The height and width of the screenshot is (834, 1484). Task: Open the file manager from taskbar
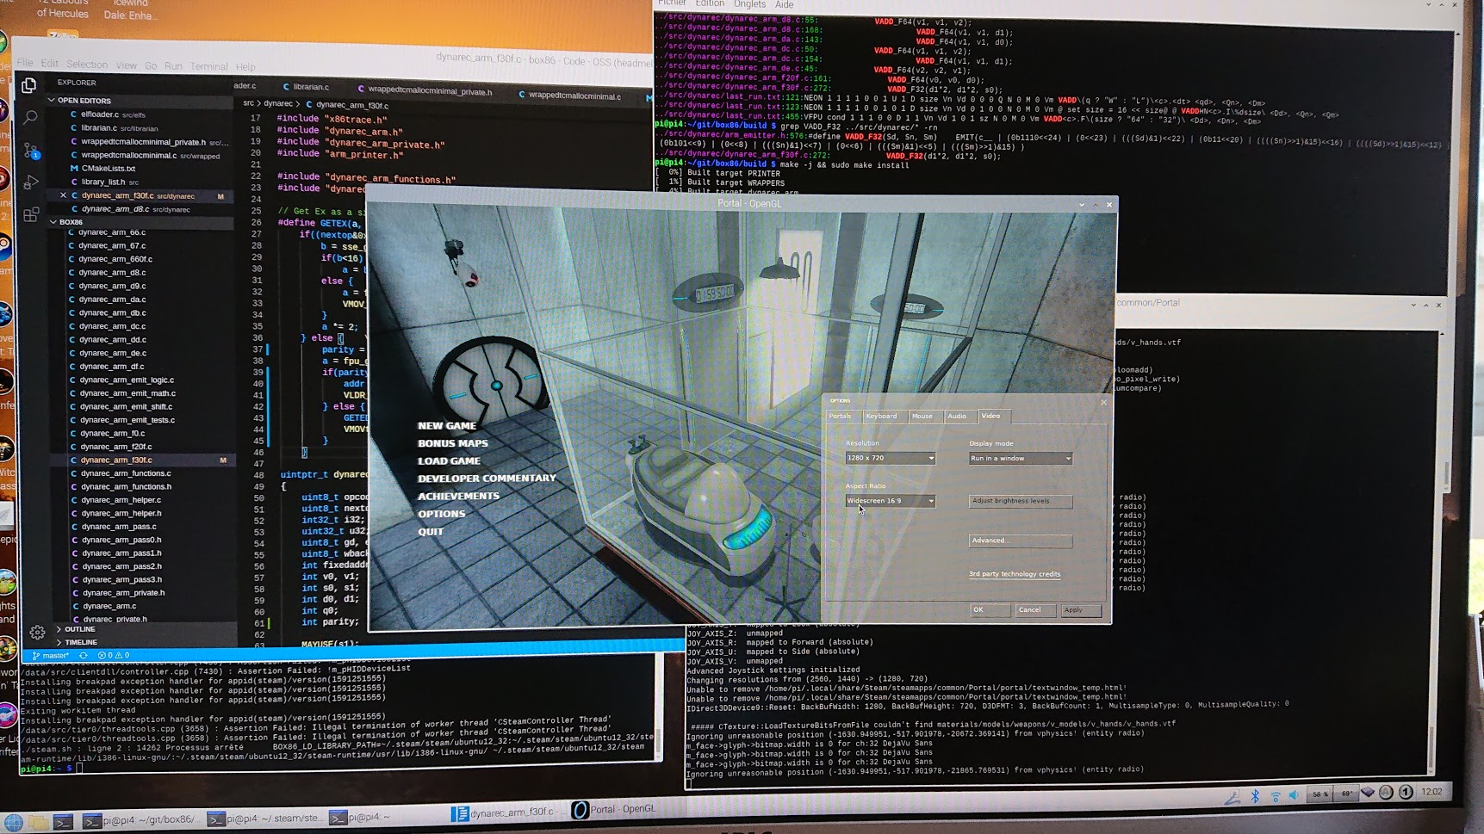click(x=38, y=822)
